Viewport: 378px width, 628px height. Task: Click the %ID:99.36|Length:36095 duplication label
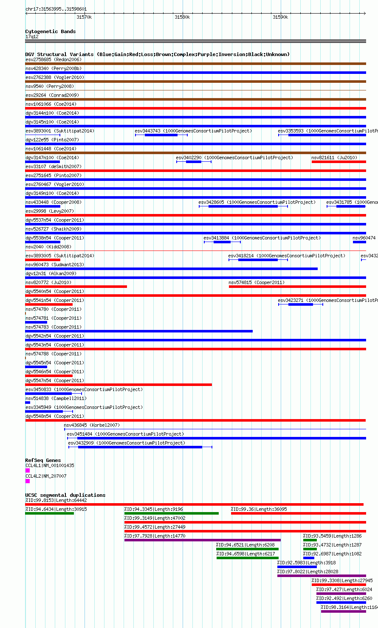point(259,509)
